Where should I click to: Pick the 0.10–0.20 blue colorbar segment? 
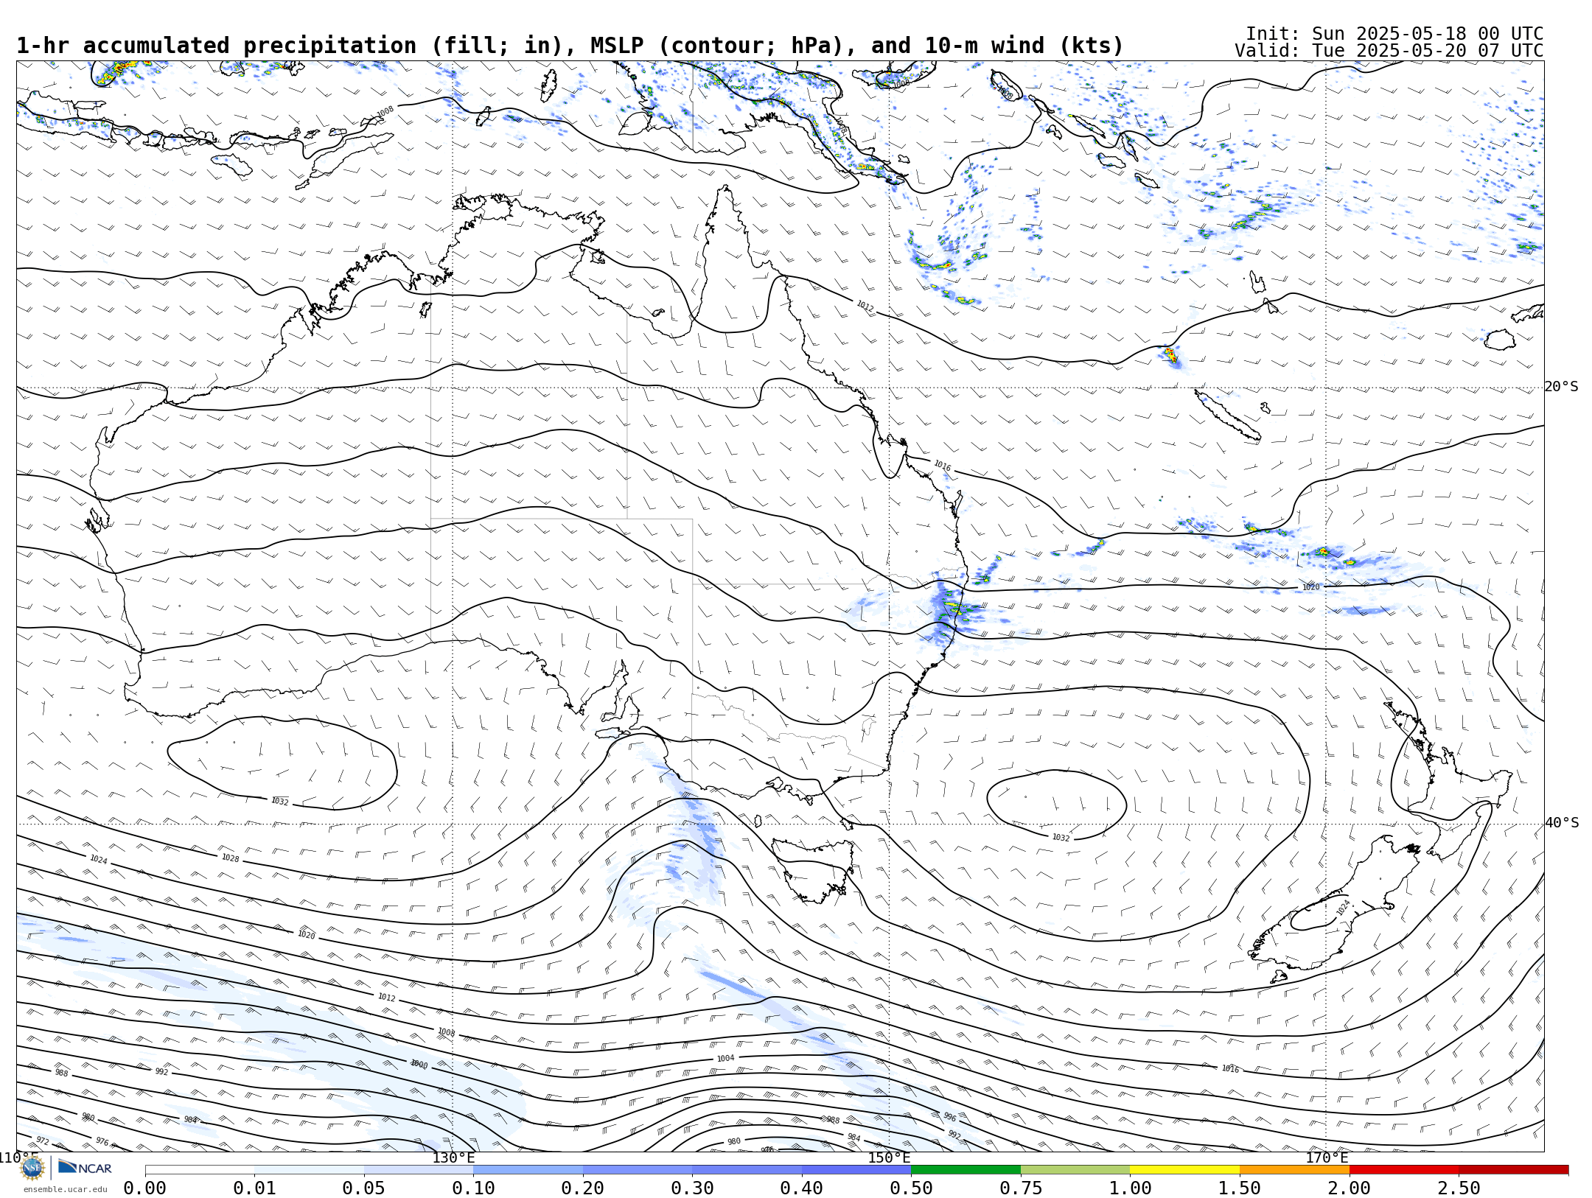(528, 1170)
